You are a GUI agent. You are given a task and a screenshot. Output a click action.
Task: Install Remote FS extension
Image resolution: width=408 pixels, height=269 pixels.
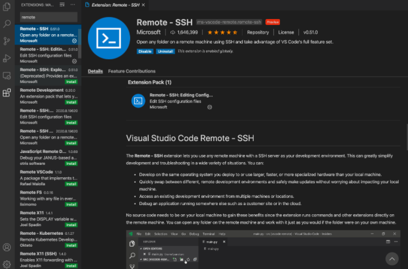pos(71,204)
